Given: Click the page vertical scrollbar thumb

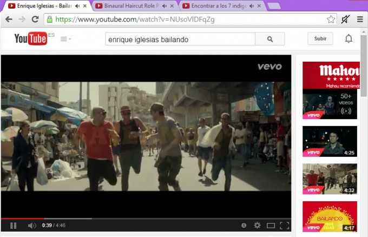Looking at the screenshot, I should click(x=364, y=65).
